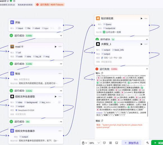The height and width of the screenshot is (145, 163).
Task: Click the 自动保存 20:09:18 status label
Action: (8, 5)
